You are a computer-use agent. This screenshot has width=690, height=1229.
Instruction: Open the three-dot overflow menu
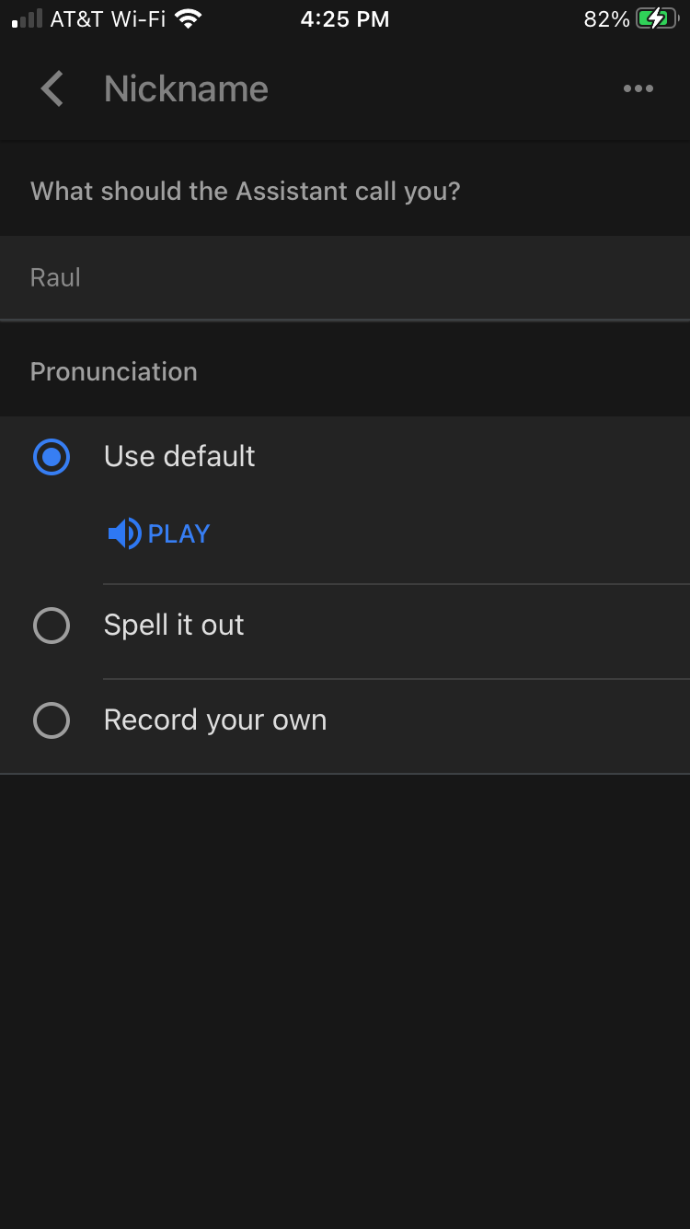[x=638, y=88]
